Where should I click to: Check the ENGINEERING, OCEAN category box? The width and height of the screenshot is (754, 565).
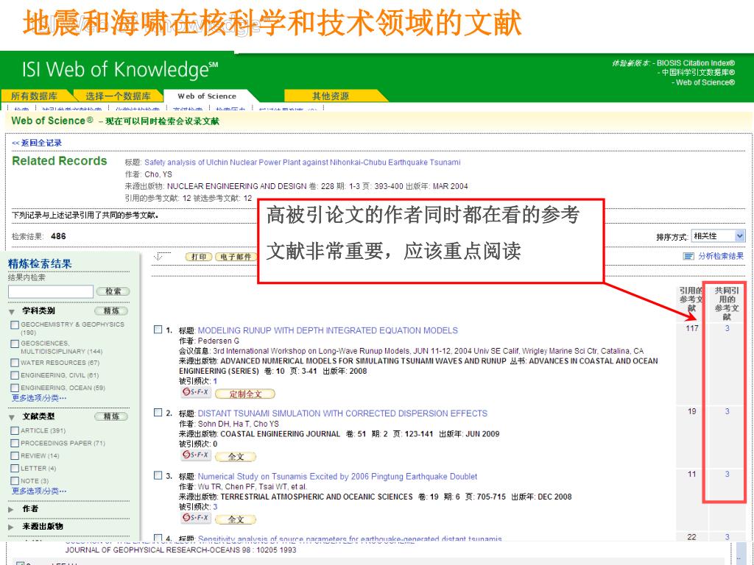[15, 388]
